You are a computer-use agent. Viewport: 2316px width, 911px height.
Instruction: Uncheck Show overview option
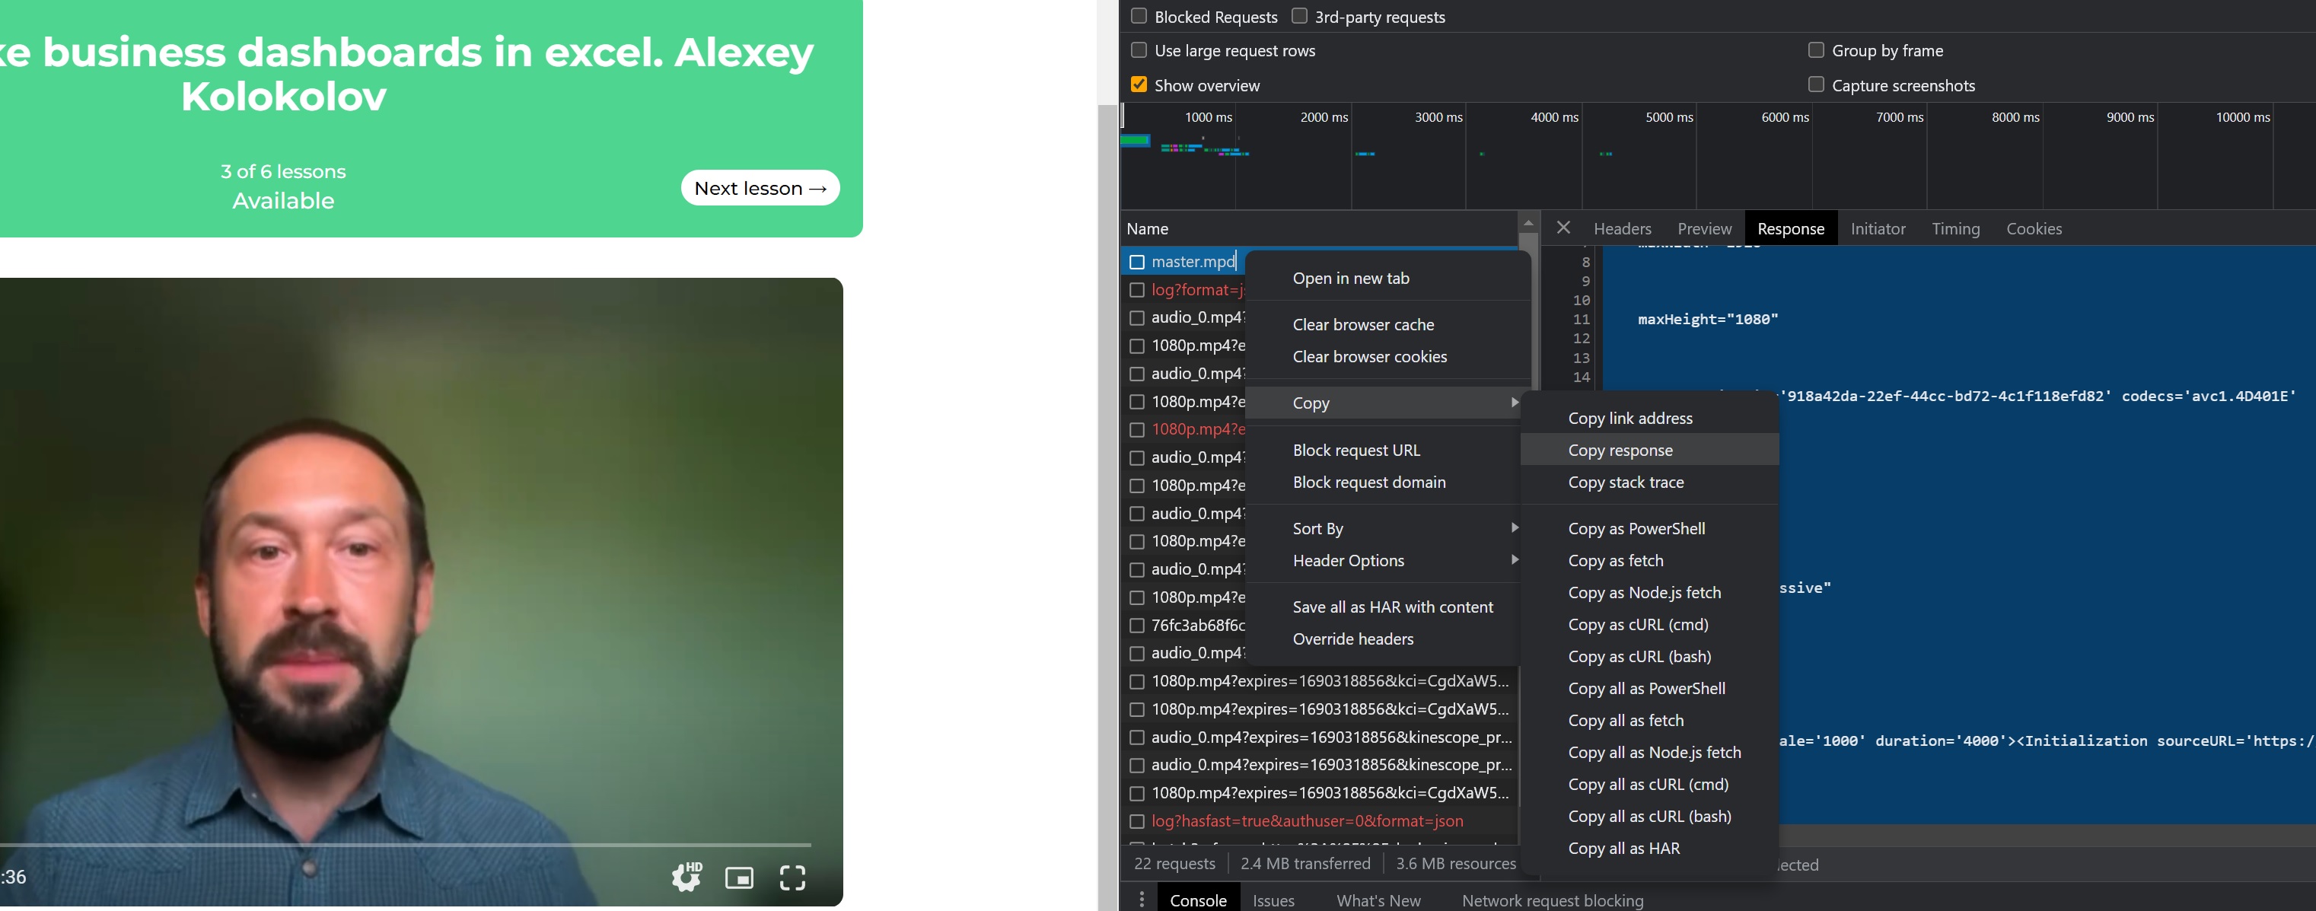coord(1139,84)
